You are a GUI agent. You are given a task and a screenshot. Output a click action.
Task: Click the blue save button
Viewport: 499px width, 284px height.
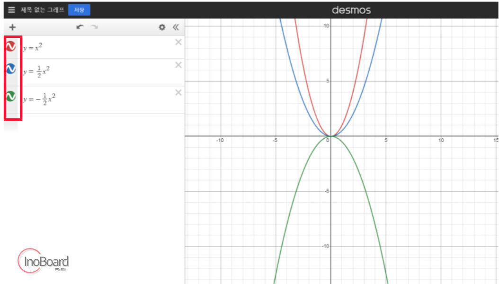[79, 10]
